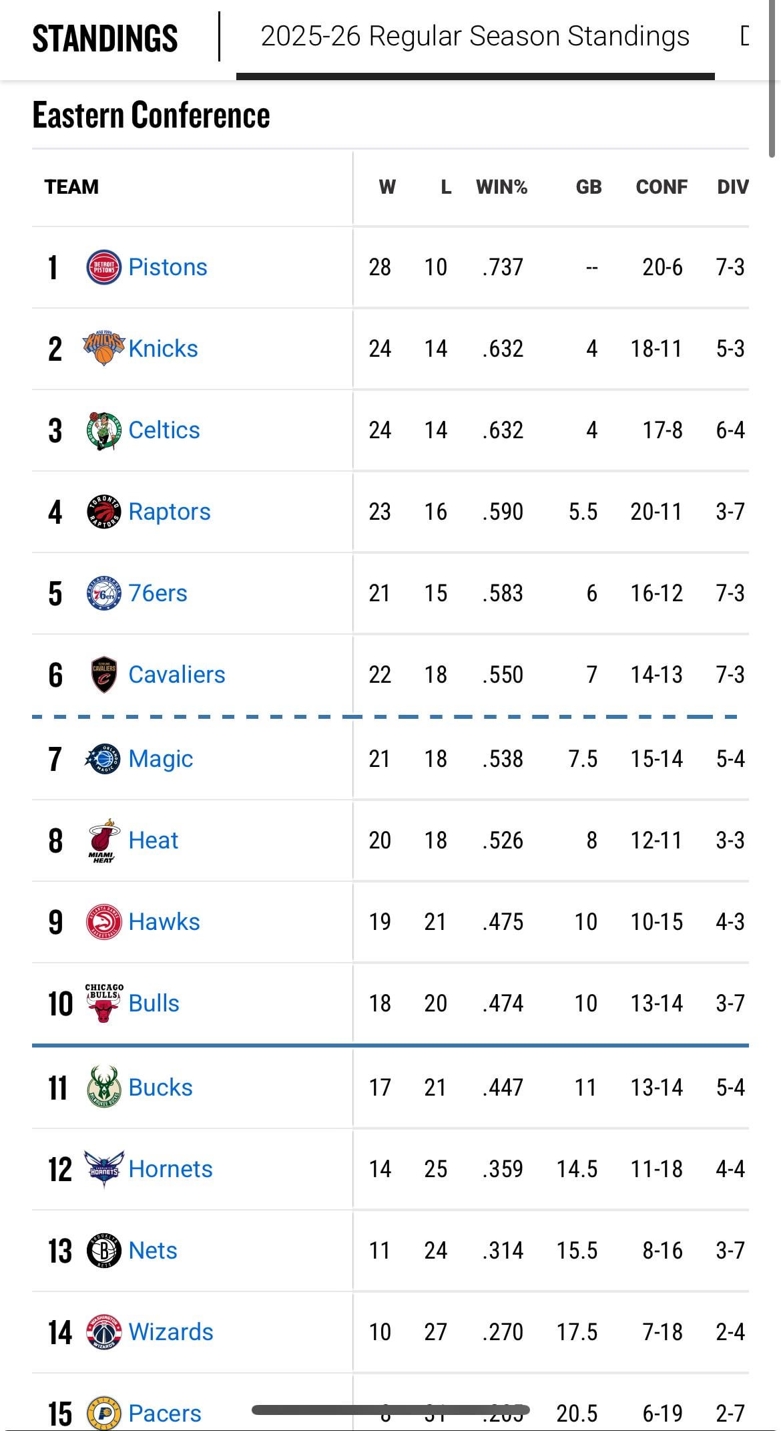The width and height of the screenshot is (781, 1431).
Task: Click the Philadelphia 76ers logo icon
Action: click(x=103, y=593)
